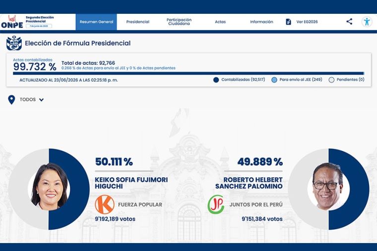Screen dimensions: 377x251
Task: Click the 9'151,384 votos count
Action: point(262,219)
